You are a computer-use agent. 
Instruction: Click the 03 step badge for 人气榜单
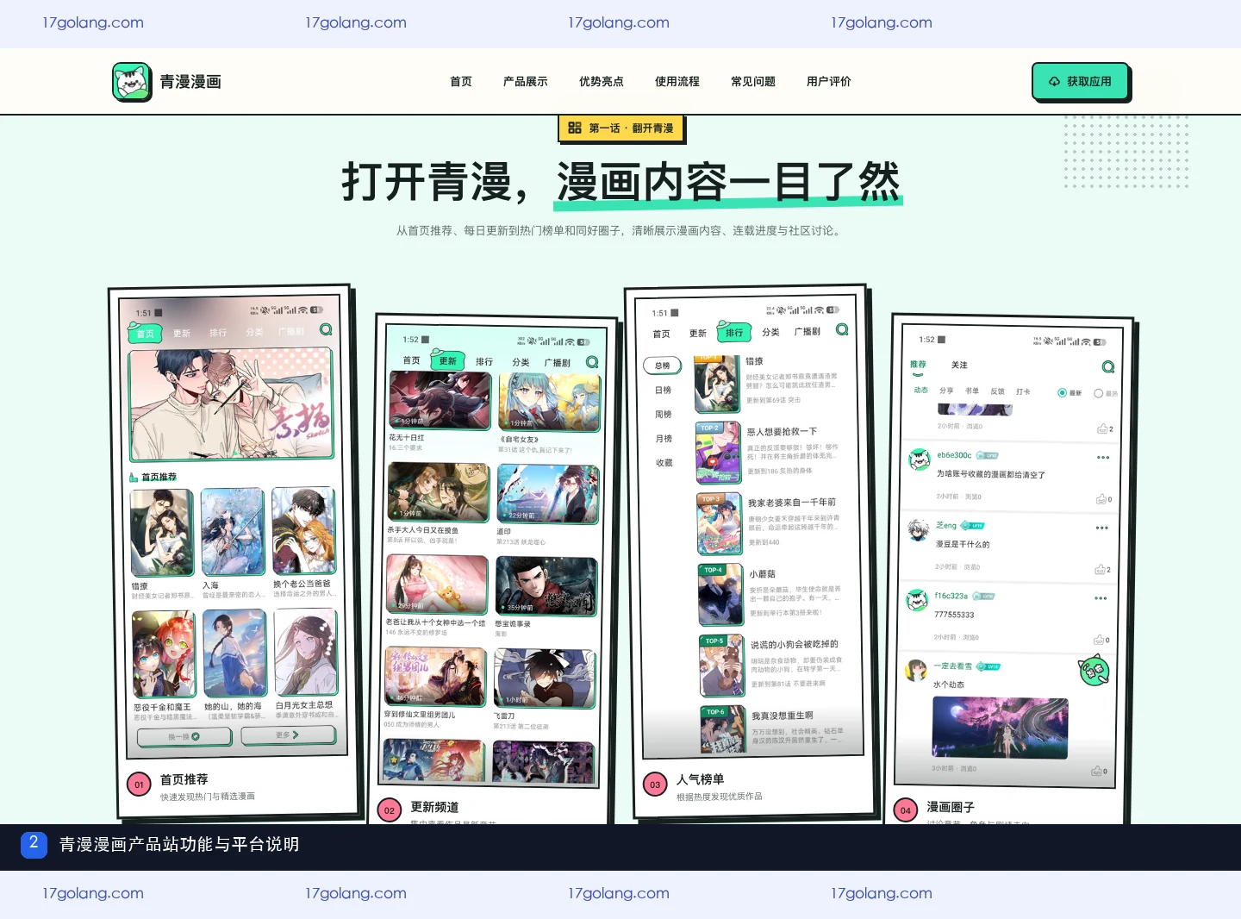coord(655,785)
